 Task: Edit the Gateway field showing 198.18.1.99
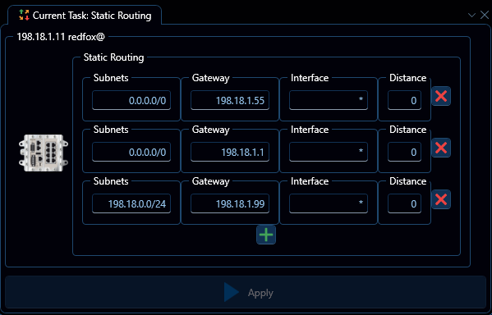(230, 203)
